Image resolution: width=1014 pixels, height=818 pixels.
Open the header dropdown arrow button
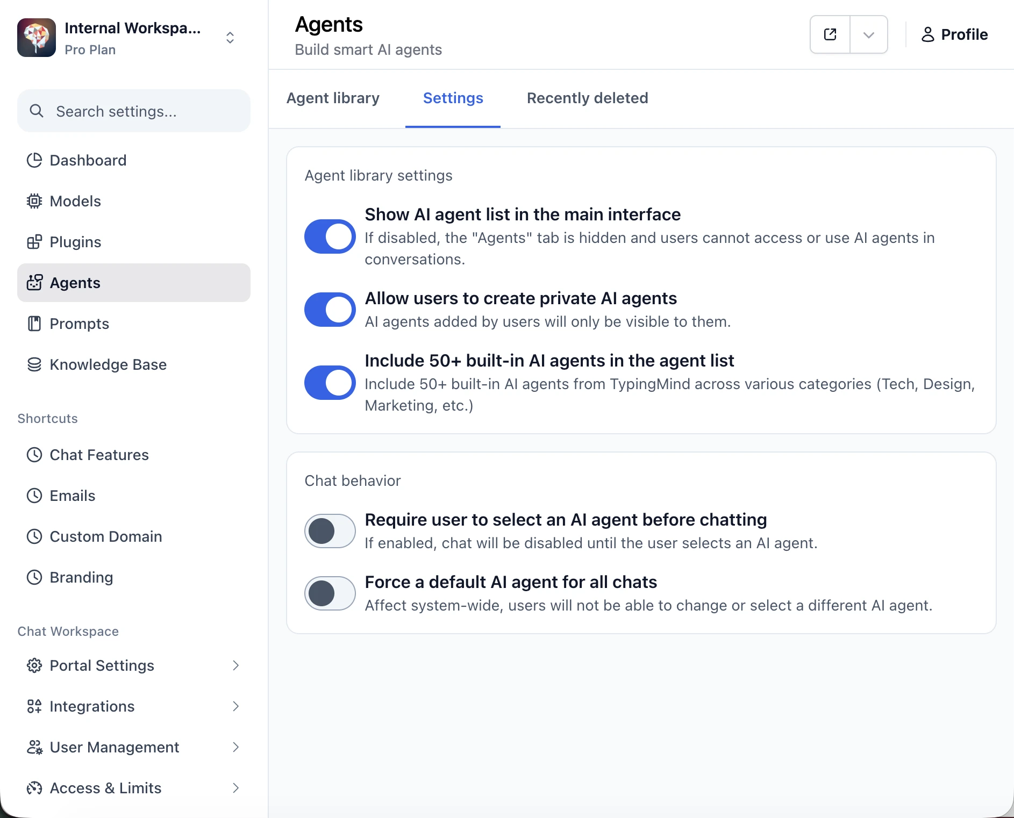click(869, 34)
